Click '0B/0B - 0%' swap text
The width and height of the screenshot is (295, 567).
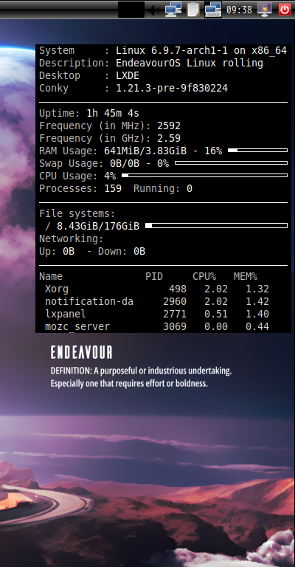coord(139,163)
